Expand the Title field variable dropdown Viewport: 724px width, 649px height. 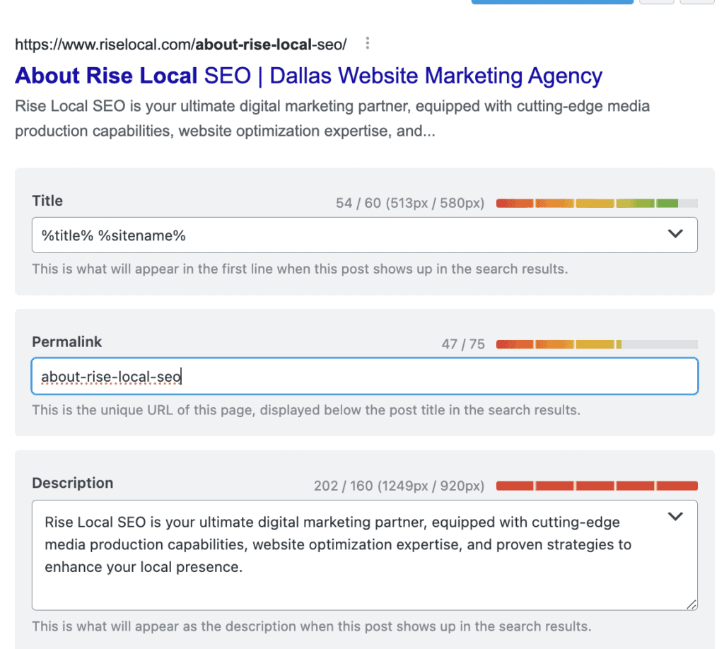(x=675, y=234)
